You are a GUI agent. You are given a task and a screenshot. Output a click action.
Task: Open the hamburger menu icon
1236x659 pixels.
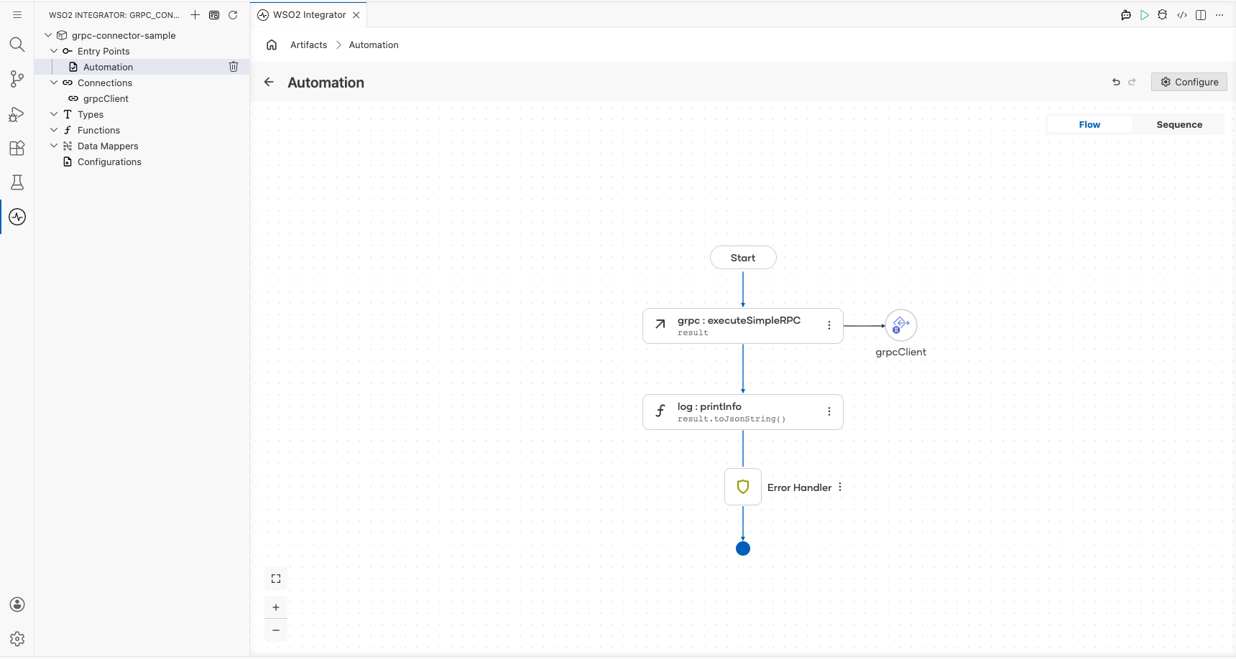[17, 14]
